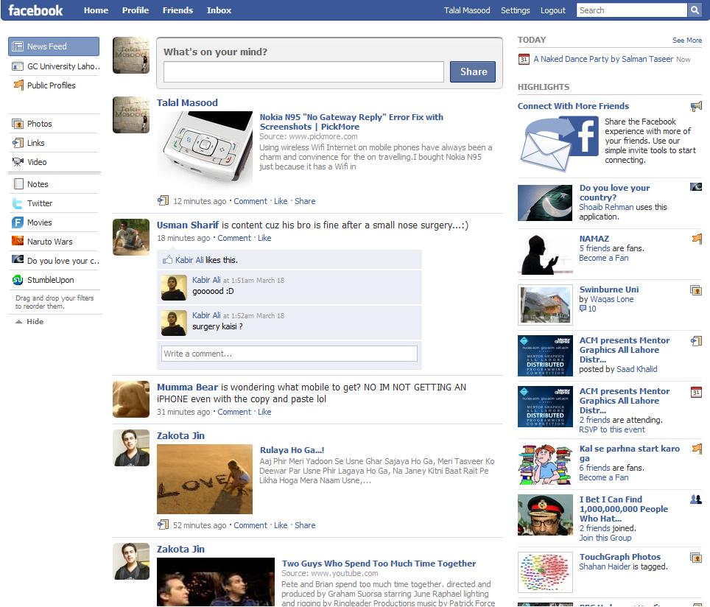The image size is (710, 607).
Task: Open Waqas Lone's profile link
Action: [612, 299]
